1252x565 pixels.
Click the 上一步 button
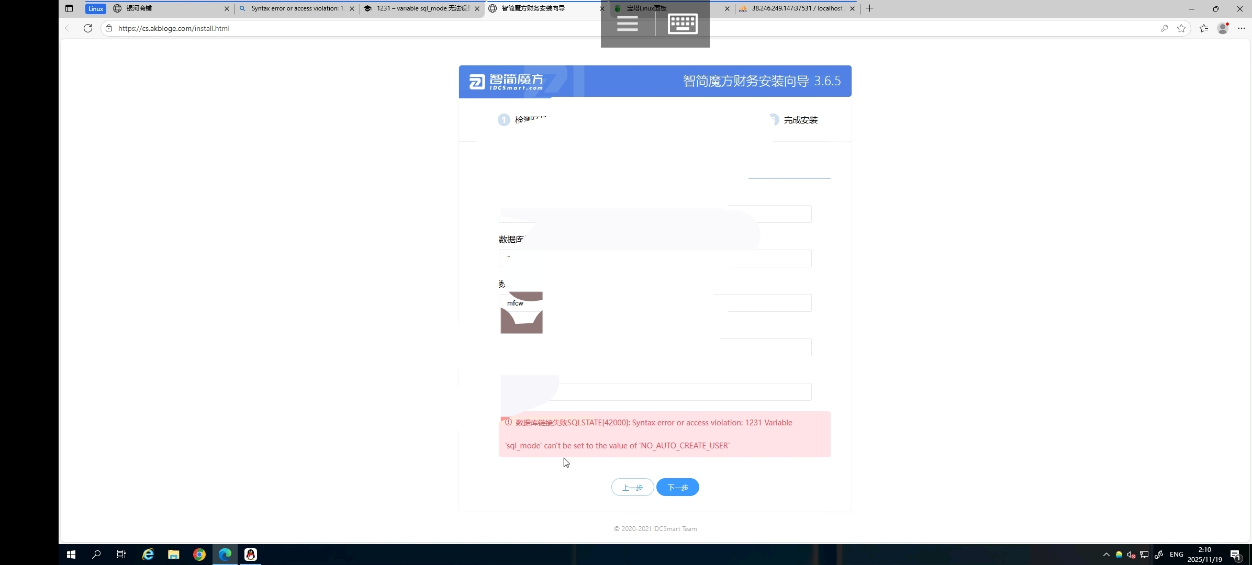point(632,487)
